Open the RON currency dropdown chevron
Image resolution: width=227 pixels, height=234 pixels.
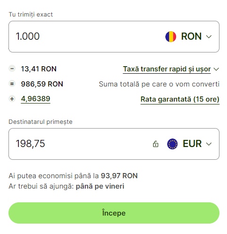[x=209, y=37]
